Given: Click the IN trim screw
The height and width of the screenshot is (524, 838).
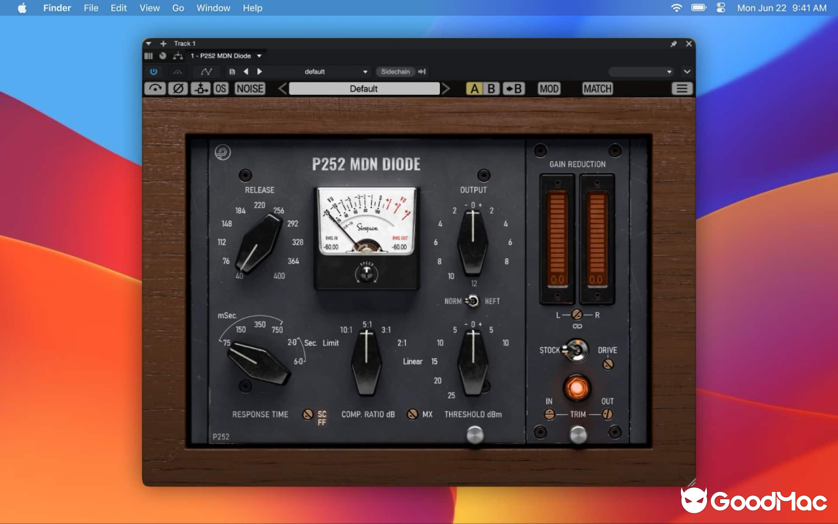Looking at the screenshot, I should (x=549, y=415).
